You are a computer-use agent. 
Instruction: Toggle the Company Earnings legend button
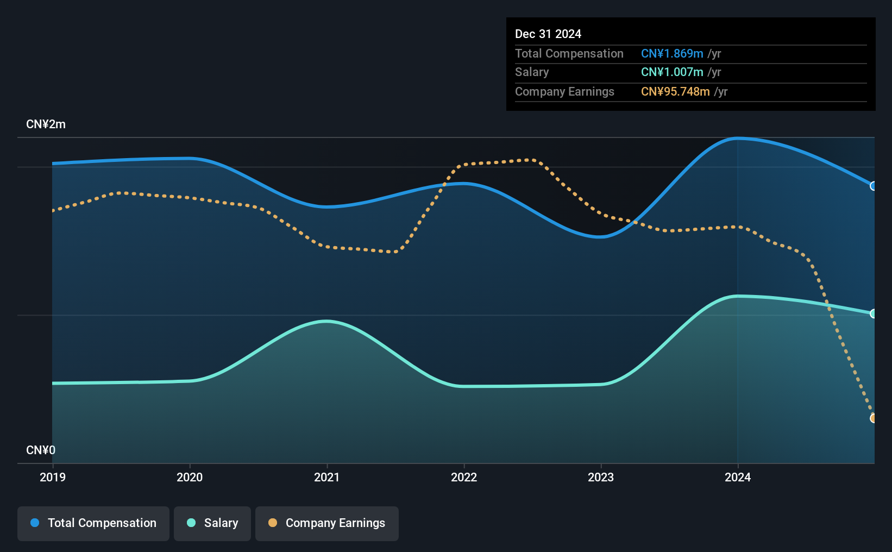327,523
